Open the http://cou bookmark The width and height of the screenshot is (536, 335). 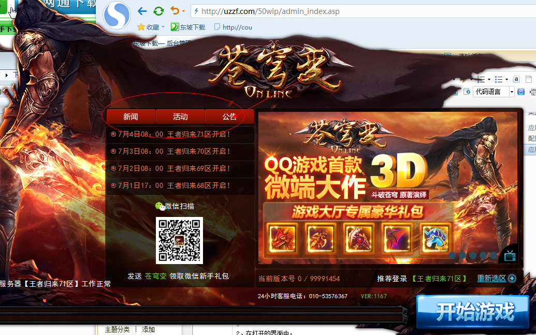pyautogui.click(x=233, y=27)
